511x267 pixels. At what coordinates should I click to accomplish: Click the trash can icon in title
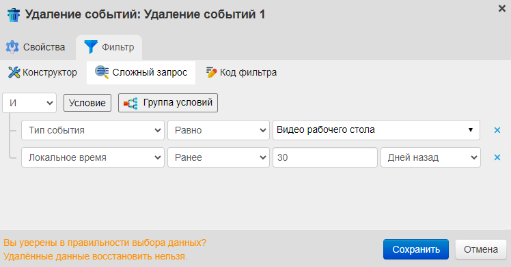pyautogui.click(x=14, y=15)
